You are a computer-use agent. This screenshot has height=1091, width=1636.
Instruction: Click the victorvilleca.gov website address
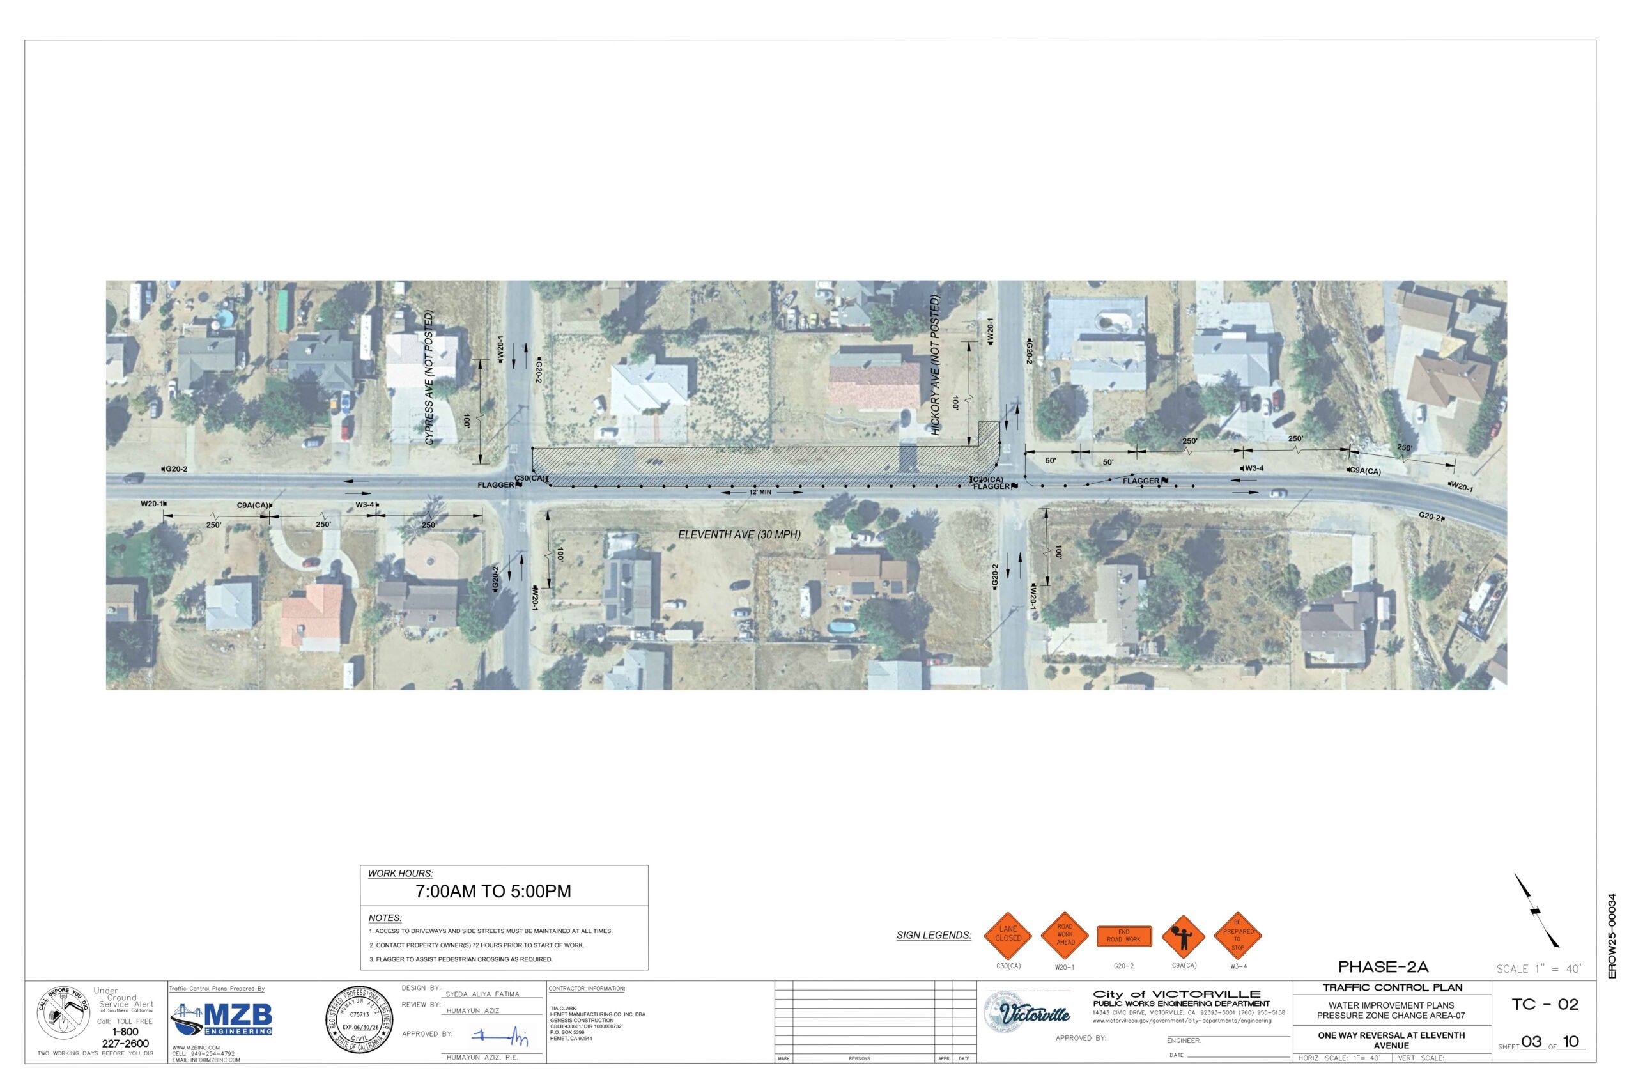pyautogui.click(x=1182, y=1021)
